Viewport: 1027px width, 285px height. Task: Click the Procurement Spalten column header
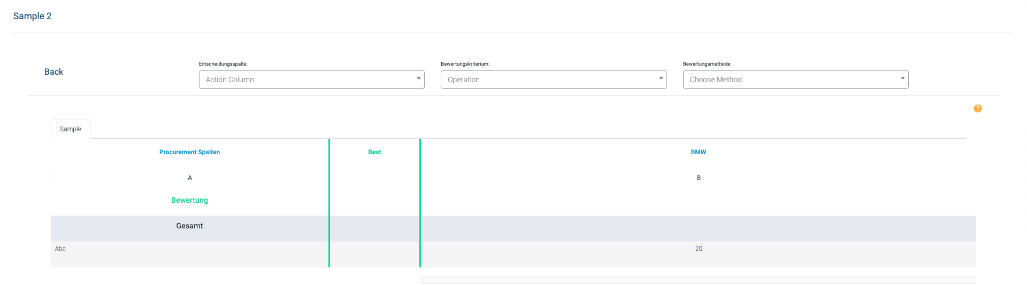(x=189, y=152)
